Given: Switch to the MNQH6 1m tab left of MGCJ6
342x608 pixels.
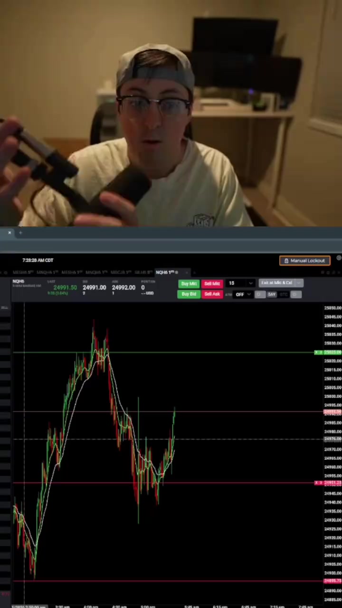Looking at the screenshot, I should 96,273.
